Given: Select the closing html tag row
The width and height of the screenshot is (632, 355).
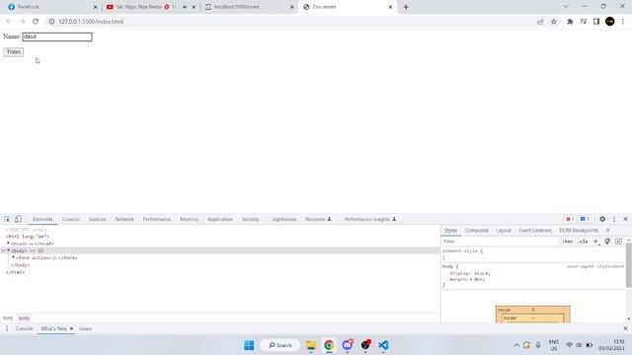Looking at the screenshot, I should (220, 272).
